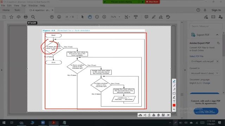225x126 pixels.
Task: Open the File menu
Action: coord(3,6)
